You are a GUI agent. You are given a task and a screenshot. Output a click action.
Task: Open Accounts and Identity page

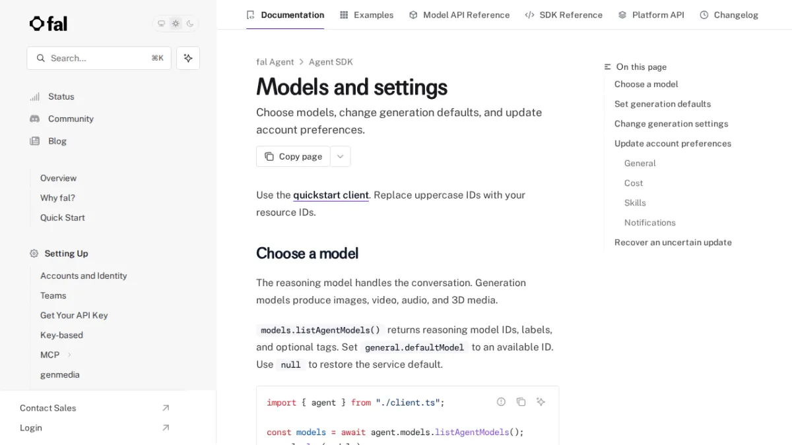tap(84, 276)
